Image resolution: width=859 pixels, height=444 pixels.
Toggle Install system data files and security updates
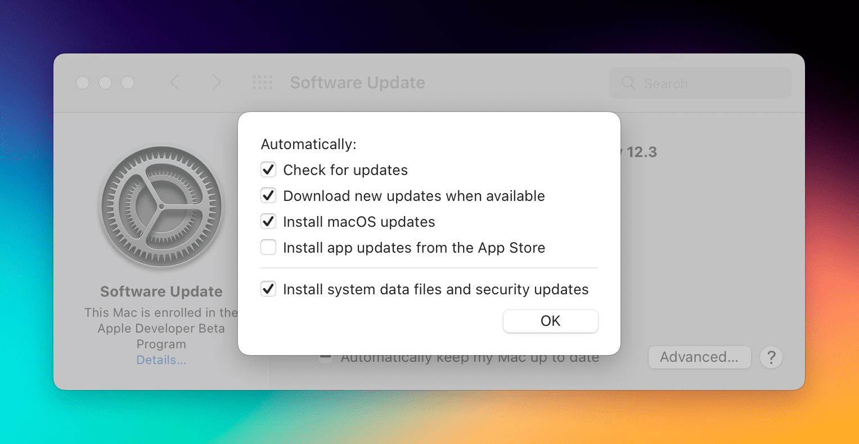[268, 289]
